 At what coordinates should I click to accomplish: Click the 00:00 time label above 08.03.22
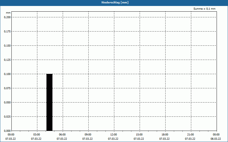(x=216, y=135)
